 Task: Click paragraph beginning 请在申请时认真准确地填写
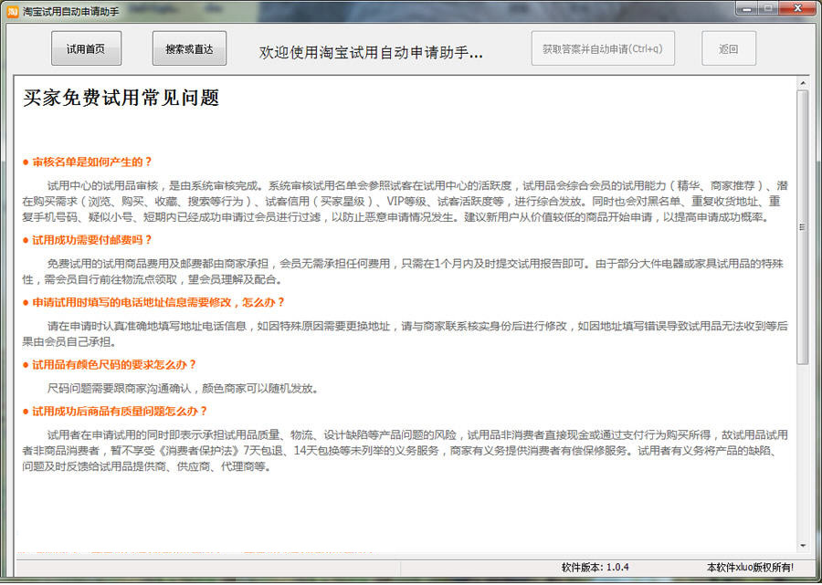405,334
